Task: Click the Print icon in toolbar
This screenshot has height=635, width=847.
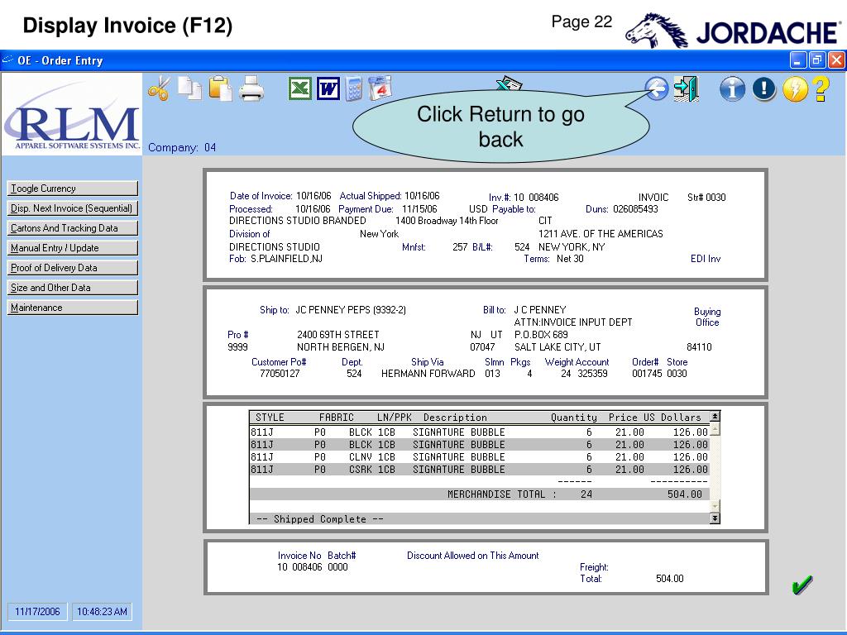Action: coord(251,88)
